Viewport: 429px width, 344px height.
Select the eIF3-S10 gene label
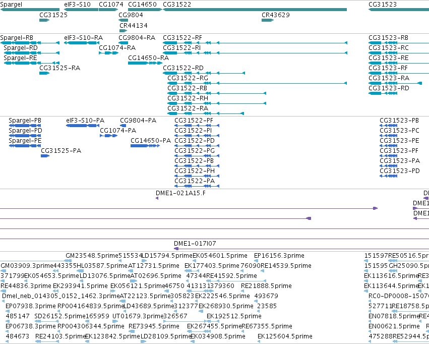(77, 5)
